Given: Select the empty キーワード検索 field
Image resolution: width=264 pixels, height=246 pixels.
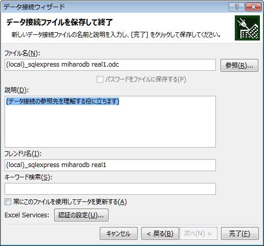Looking at the screenshot, I should pyautogui.click(x=110, y=189).
